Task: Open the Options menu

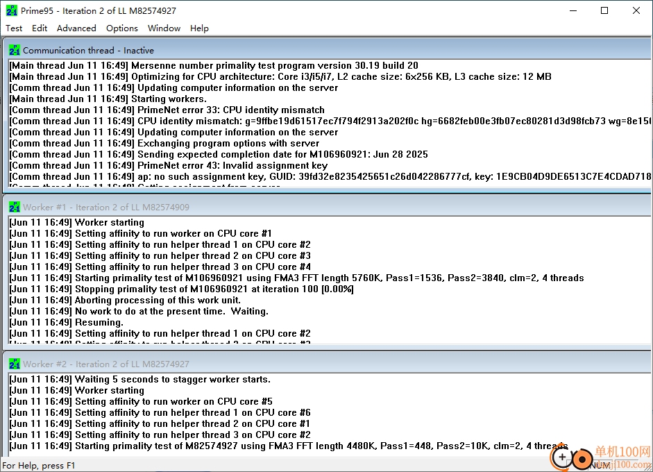Action: coord(122,28)
